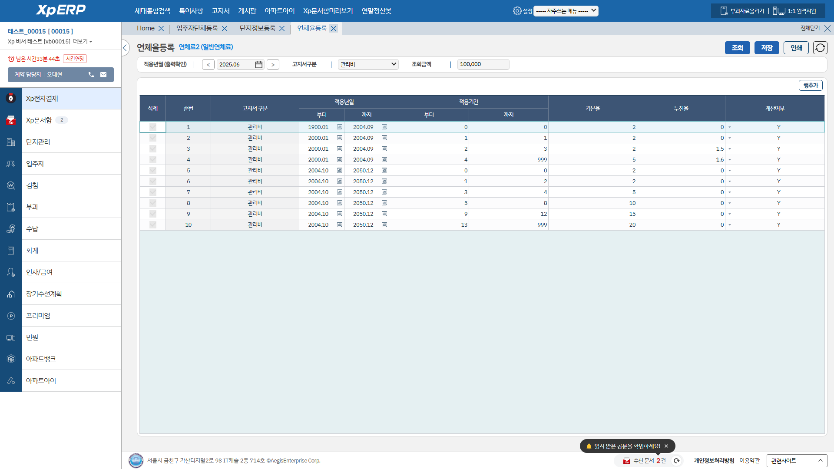Expand the 자주쓰는 메뉴 dropdown
Viewport: 834px width, 469px height.
click(x=566, y=11)
